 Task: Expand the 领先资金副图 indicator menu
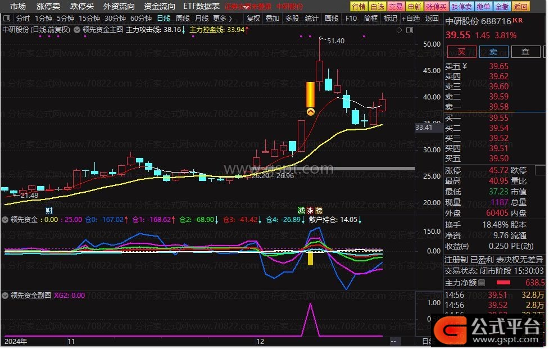click(5, 296)
